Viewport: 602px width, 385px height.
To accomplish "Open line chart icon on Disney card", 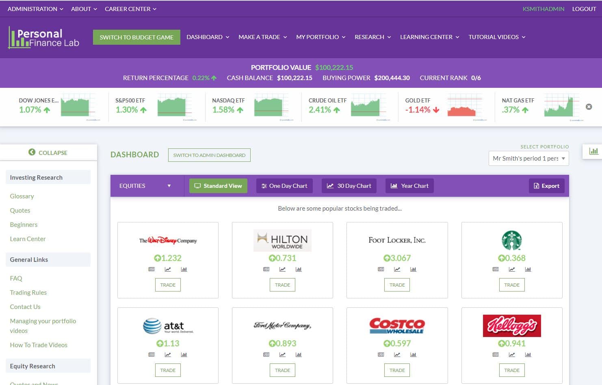I will [168, 269].
